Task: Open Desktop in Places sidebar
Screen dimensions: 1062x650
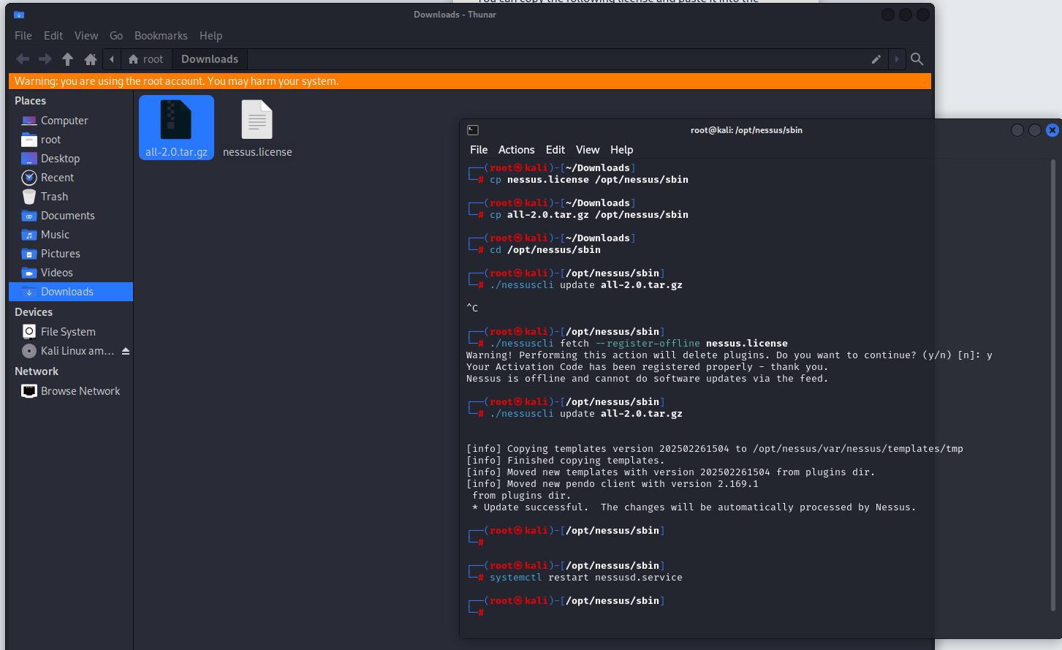Action: 71,159
